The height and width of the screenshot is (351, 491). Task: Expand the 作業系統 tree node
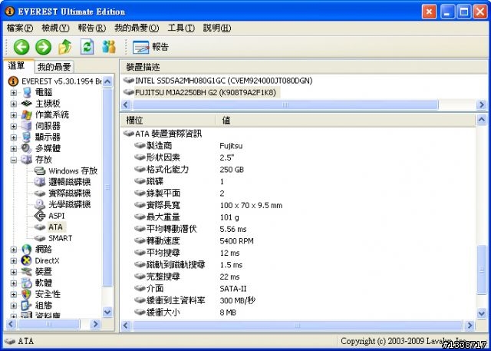[x=14, y=115]
